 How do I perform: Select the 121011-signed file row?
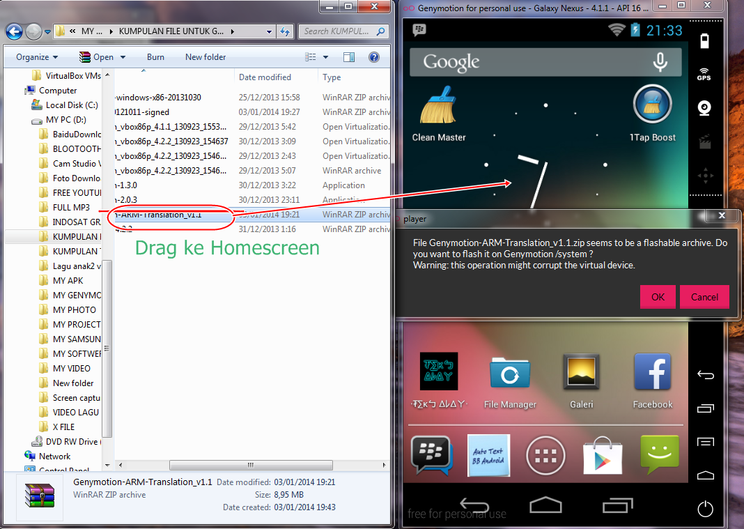[x=252, y=112]
